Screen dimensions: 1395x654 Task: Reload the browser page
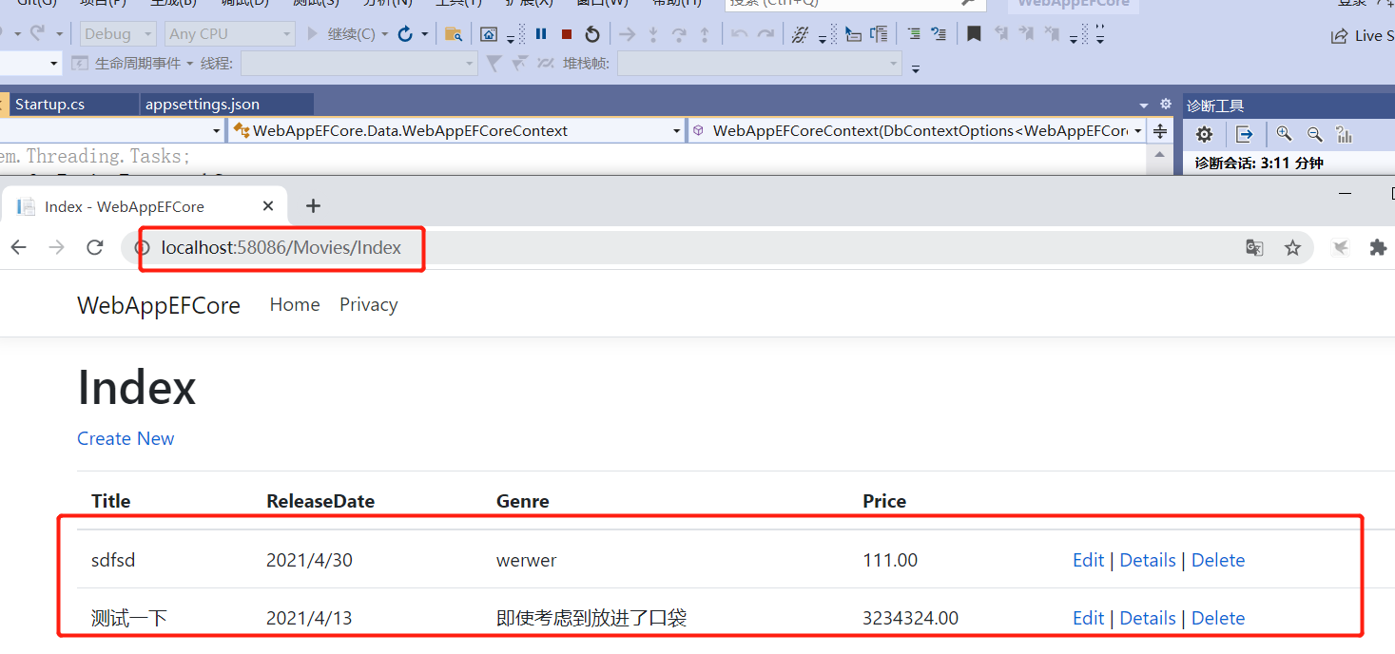tap(94, 248)
